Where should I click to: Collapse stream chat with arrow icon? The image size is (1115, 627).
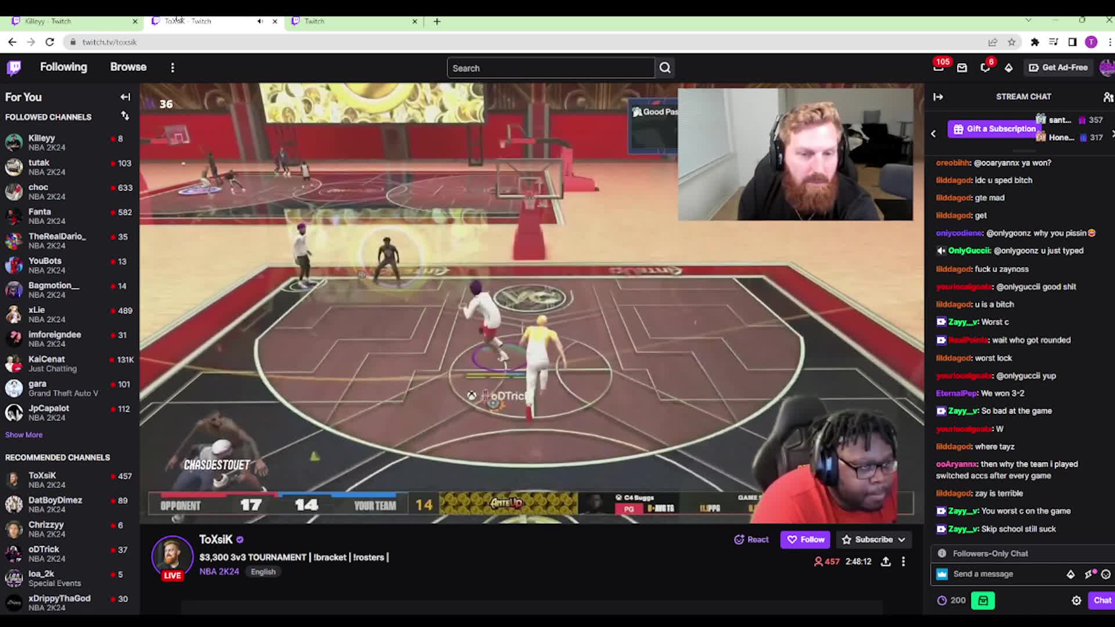click(938, 97)
